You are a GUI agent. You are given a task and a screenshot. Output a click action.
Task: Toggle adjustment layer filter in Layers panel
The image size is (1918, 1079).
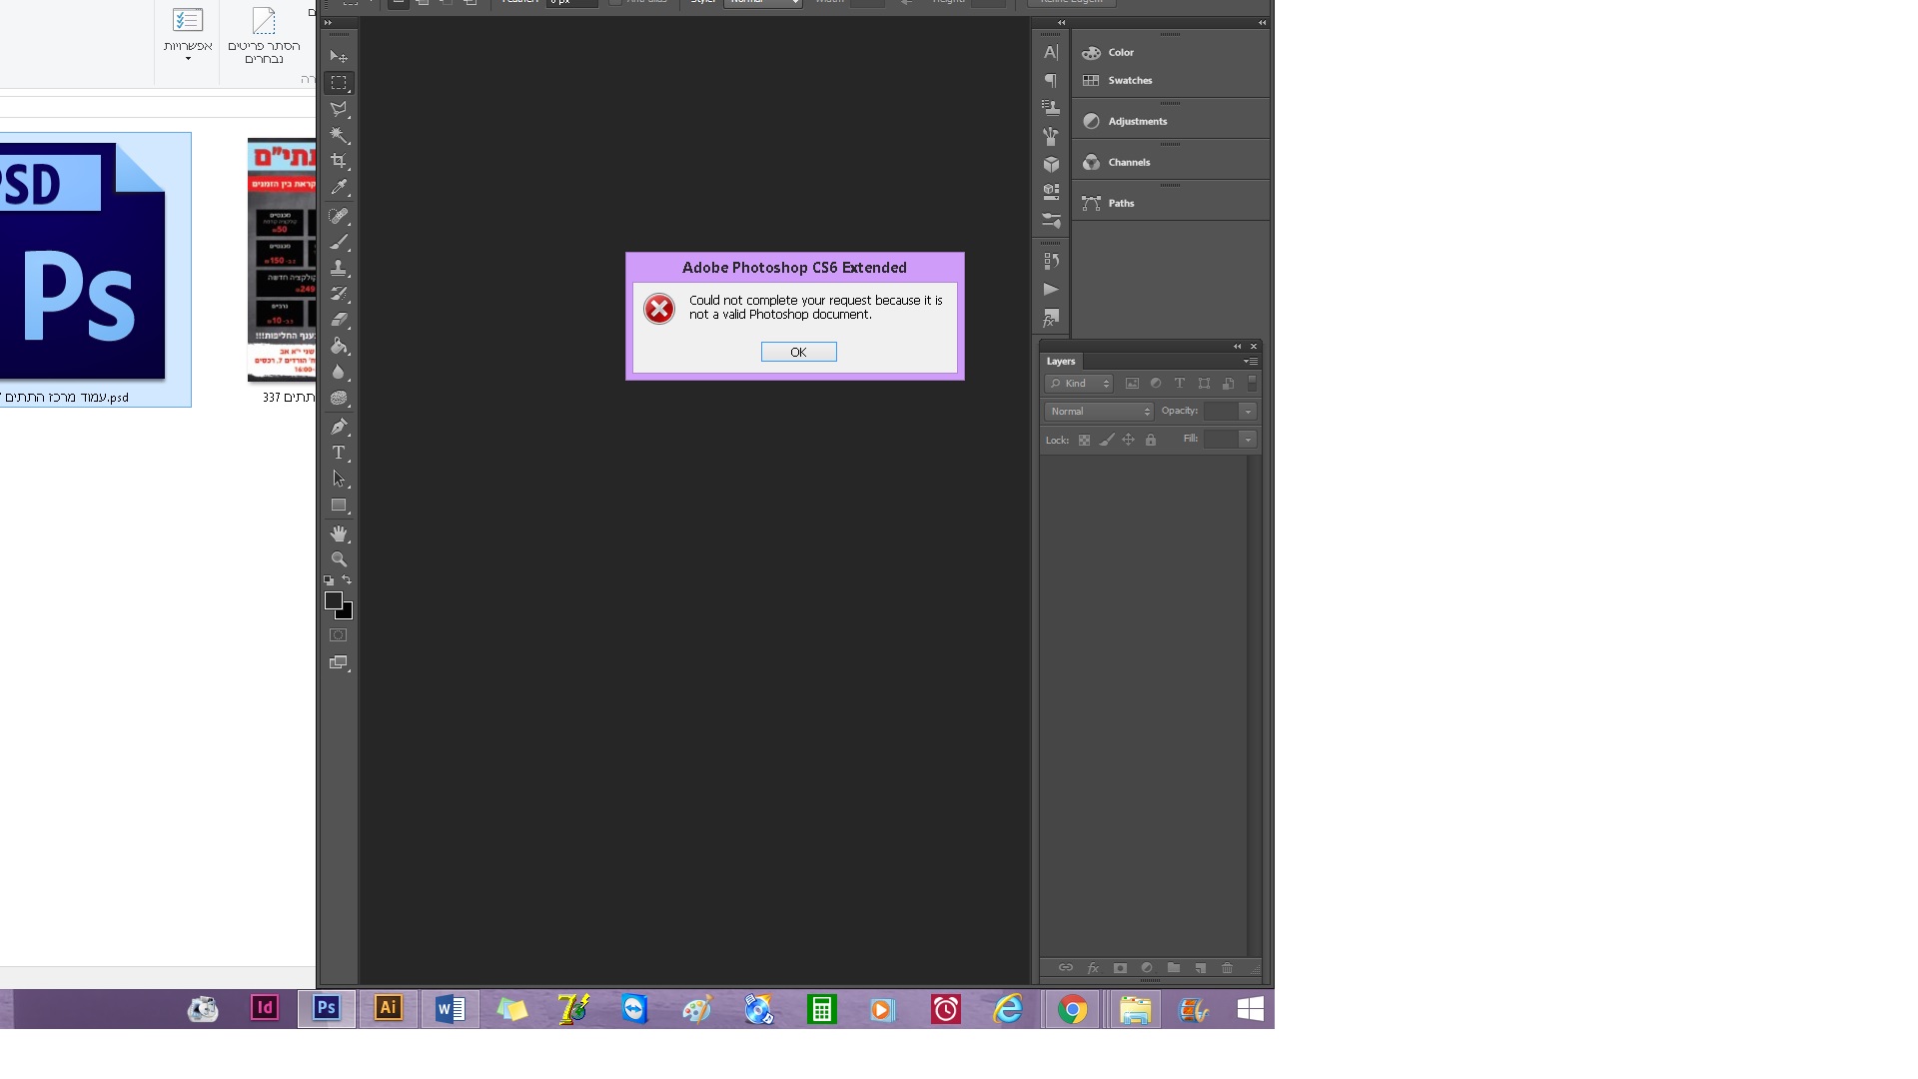click(1156, 384)
